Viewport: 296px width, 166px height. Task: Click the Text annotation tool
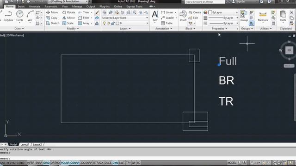[x=155, y=16]
